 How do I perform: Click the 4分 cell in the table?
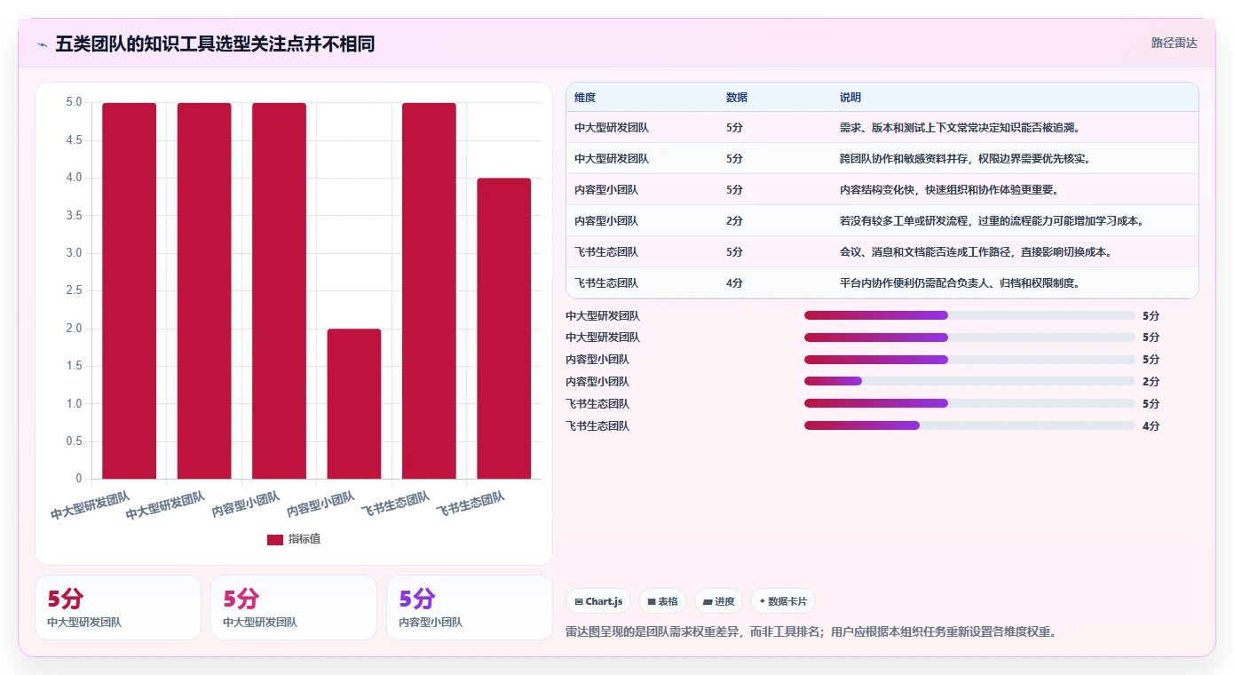click(x=734, y=283)
